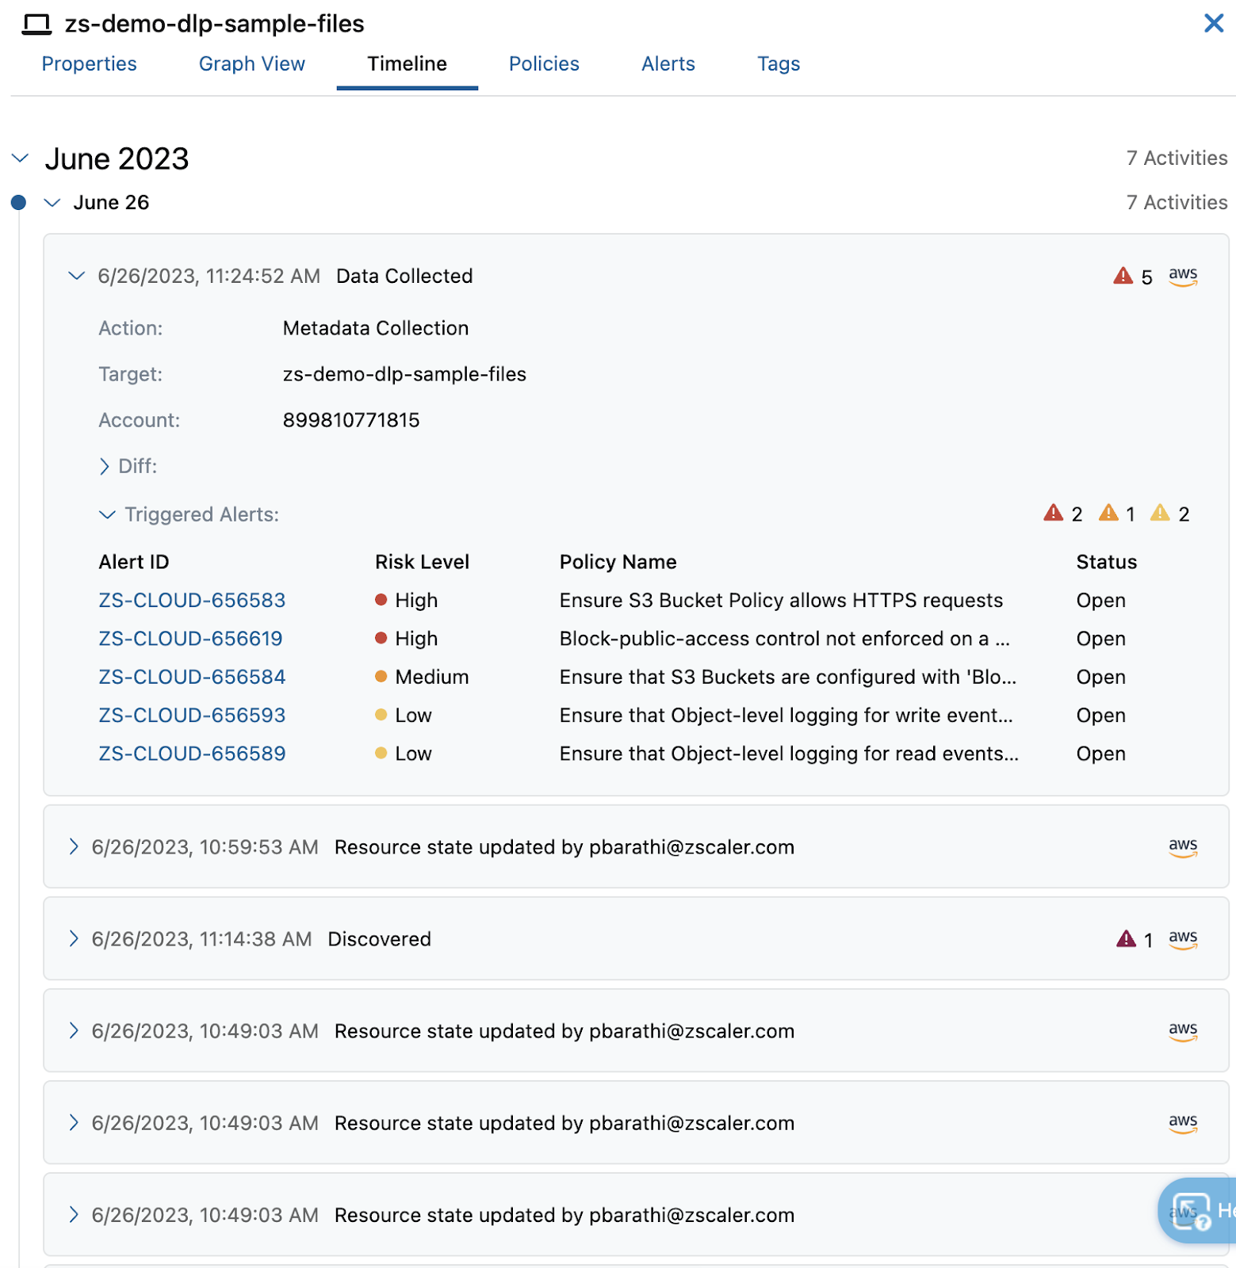This screenshot has height=1268, width=1236.
Task: Click the 'Discovered' event title
Action: tap(380, 939)
